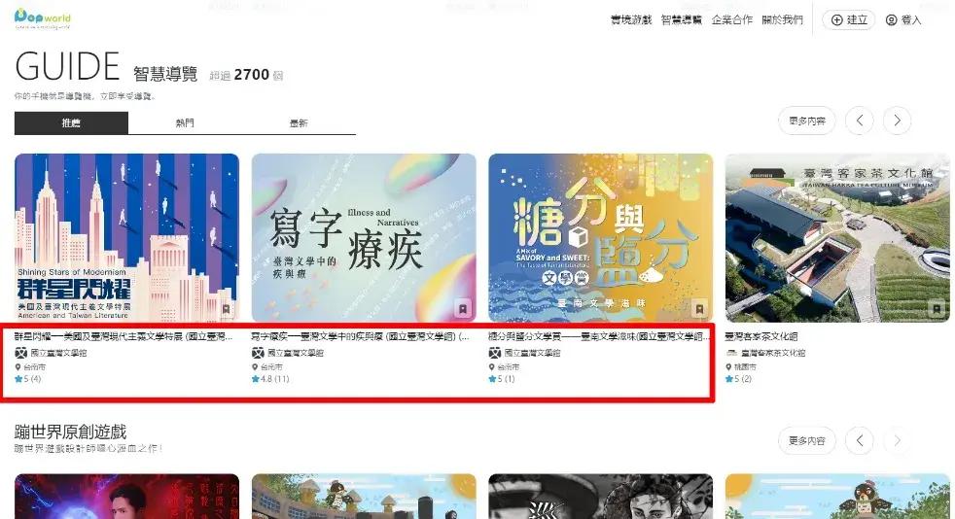The width and height of the screenshot is (955, 519).
Task: Open the 寫字療疾 guide thumbnail
Action: click(x=364, y=238)
